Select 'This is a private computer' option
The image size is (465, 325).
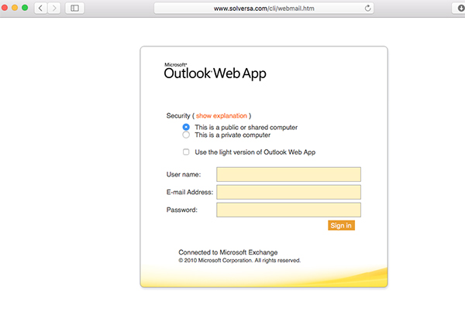[186, 135]
